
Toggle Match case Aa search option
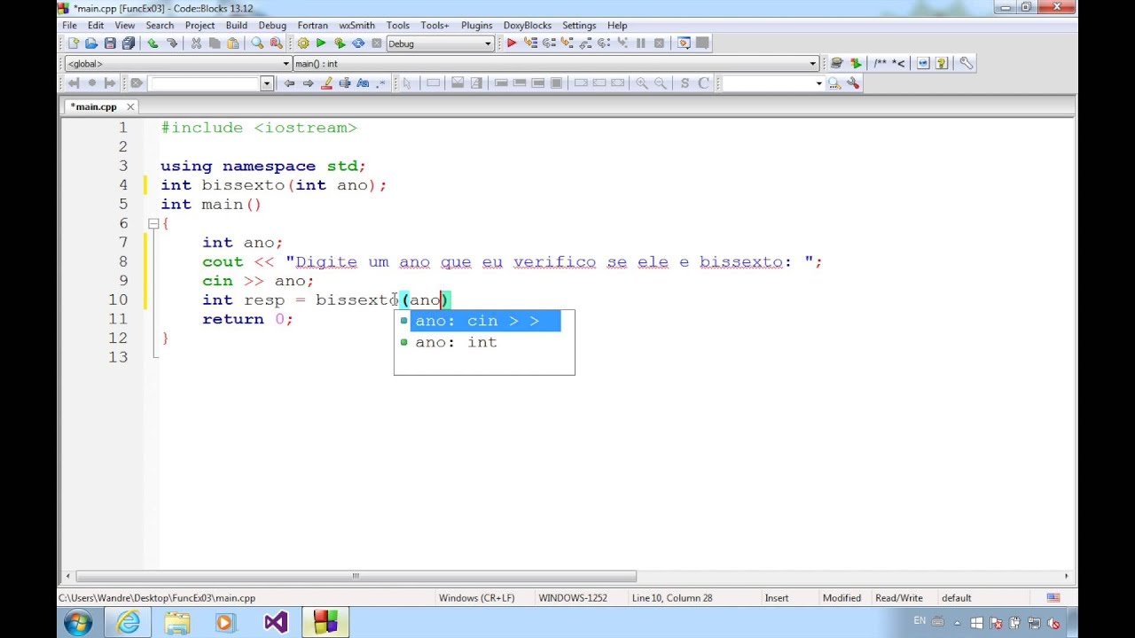363,83
